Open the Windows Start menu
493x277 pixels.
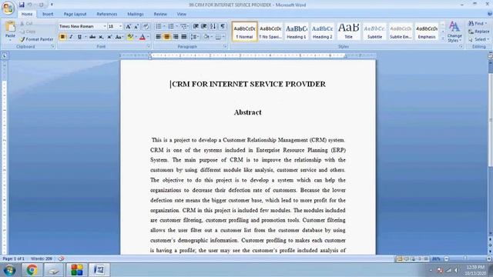coord(9,270)
